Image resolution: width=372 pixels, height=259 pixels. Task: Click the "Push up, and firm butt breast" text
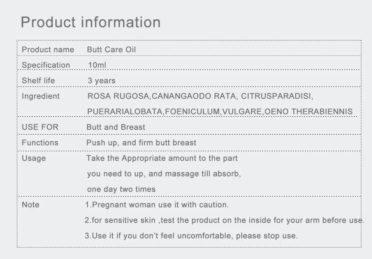[x=141, y=143]
